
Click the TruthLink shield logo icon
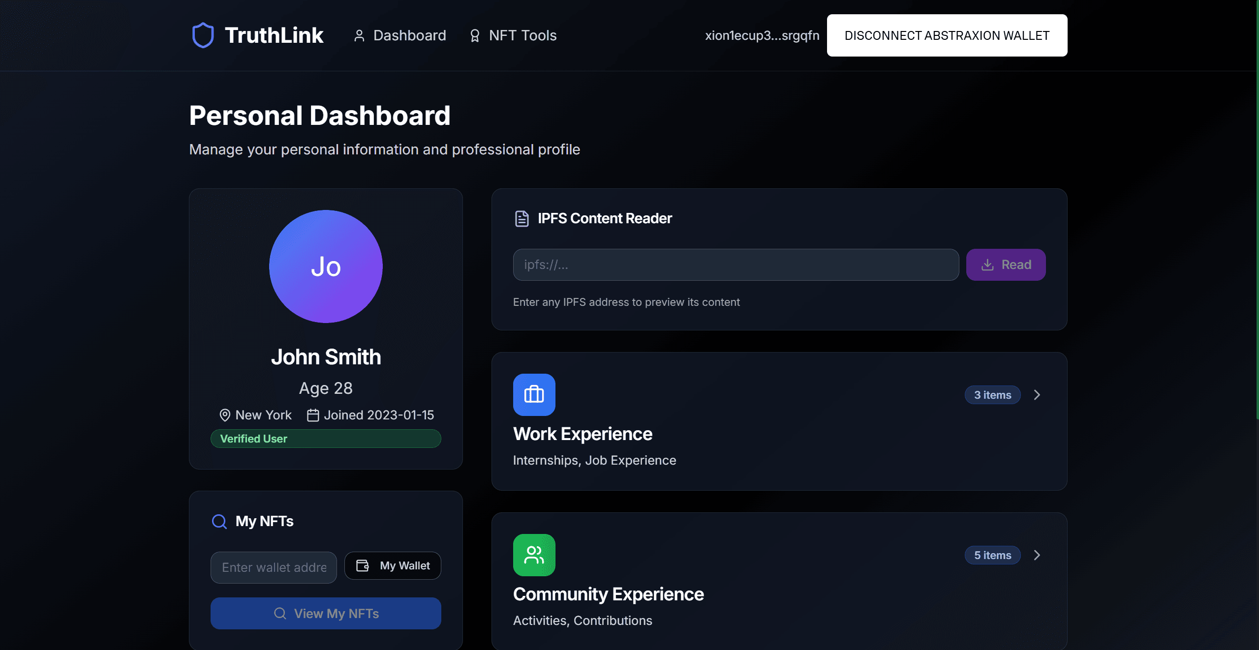203,35
